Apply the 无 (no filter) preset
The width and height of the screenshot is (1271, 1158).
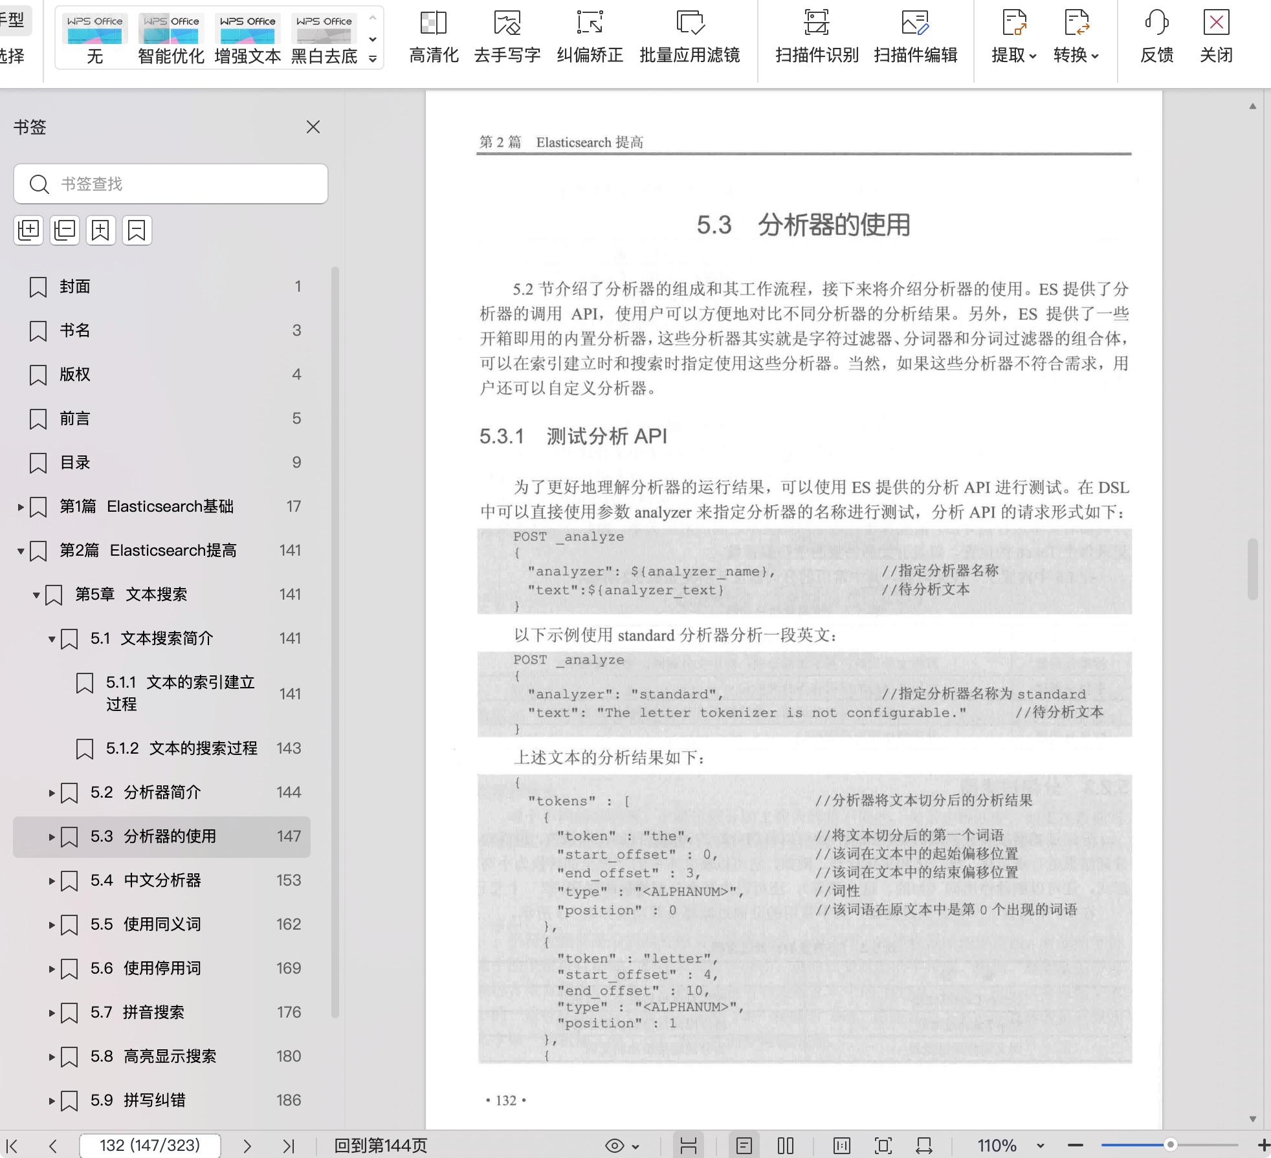tap(94, 38)
